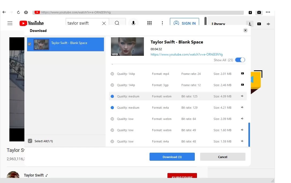Click the red SUBSCRIBE button
Screen dimensions: 291x183
[182, 175]
